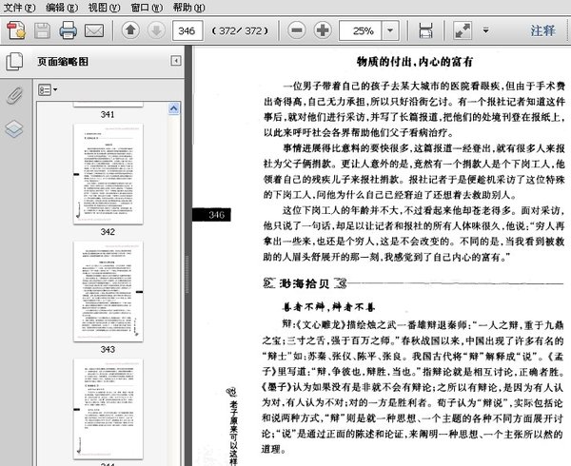
Task: Send document by email envelope icon
Action: tap(94, 30)
